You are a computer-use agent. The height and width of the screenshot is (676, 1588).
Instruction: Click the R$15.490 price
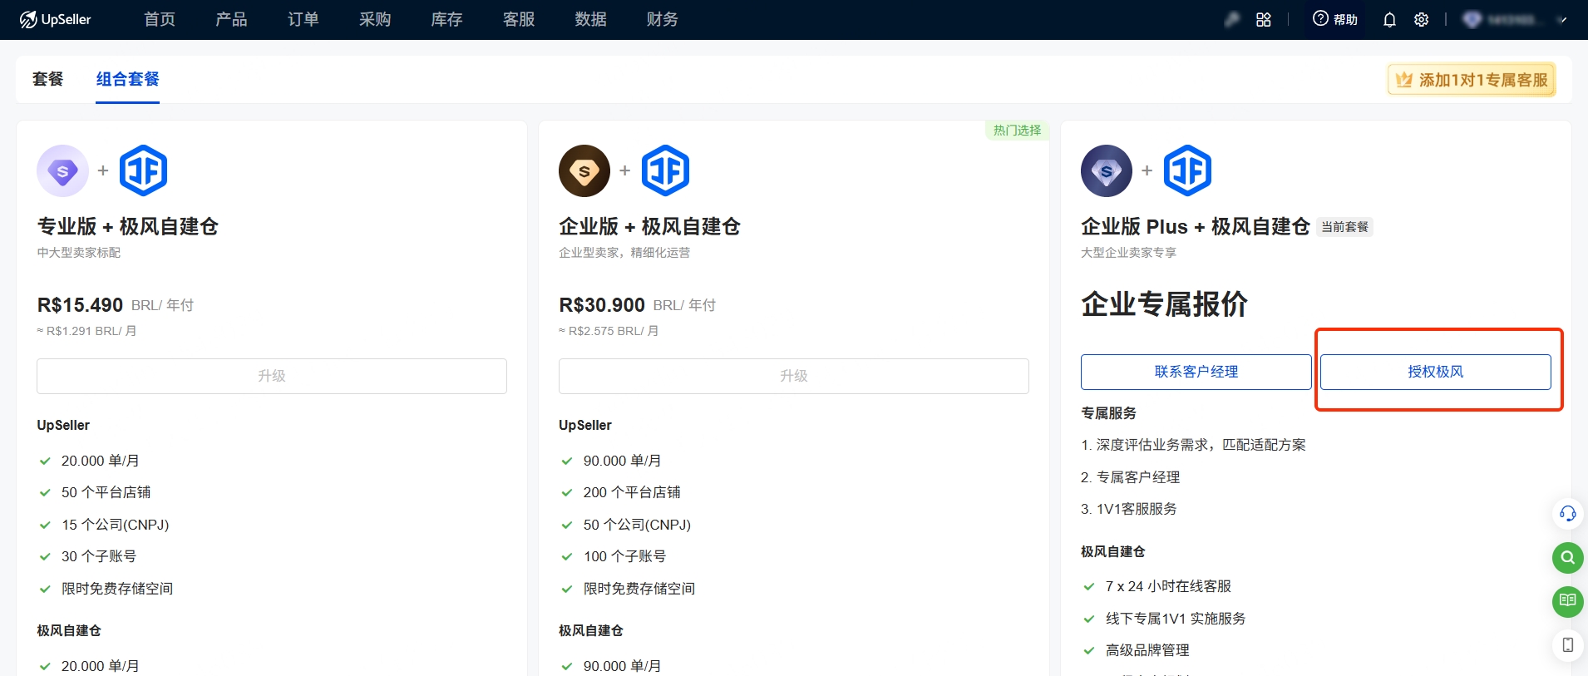pos(80,305)
